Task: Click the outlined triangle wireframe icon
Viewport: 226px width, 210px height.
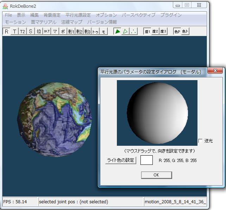Action: (125, 31)
